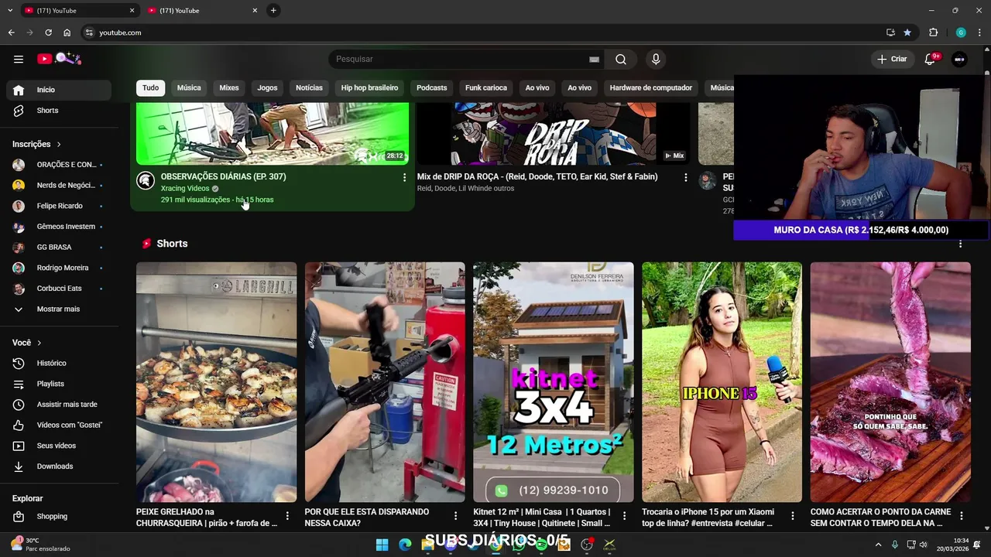The image size is (991, 557).
Task: Open Gêmeos Investem channel subscription
Action: tap(59, 227)
